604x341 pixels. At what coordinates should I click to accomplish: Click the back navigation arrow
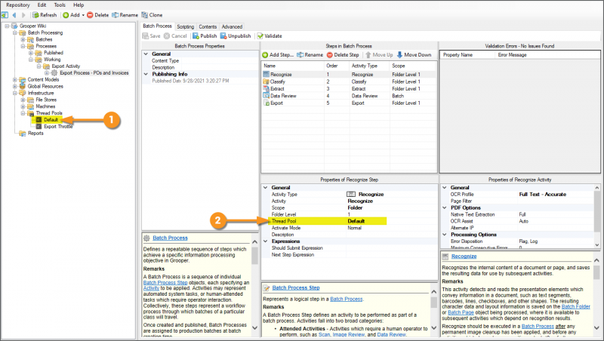coord(14,15)
